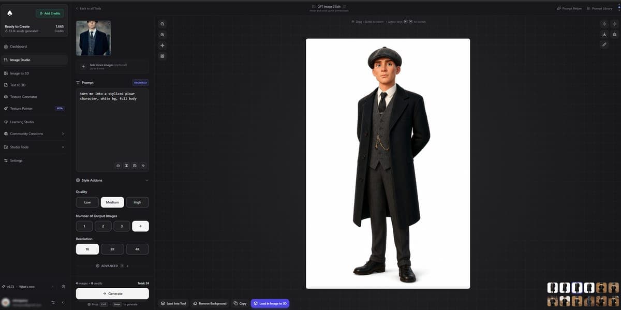This screenshot has width=621, height=310.
Task: Collapse the sidebar with left chevron
Action: 63,302
